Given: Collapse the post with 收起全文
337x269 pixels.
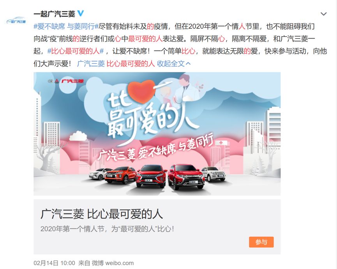Looking at the screenshot, I should click(x=171, y=63).
